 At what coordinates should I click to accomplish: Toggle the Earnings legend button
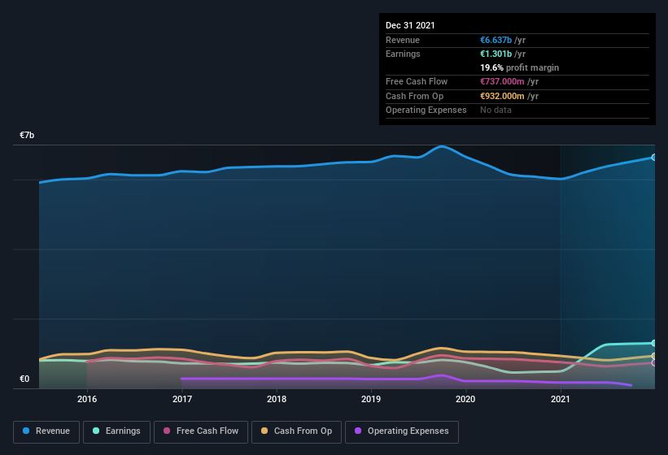(x=116, y=431)
